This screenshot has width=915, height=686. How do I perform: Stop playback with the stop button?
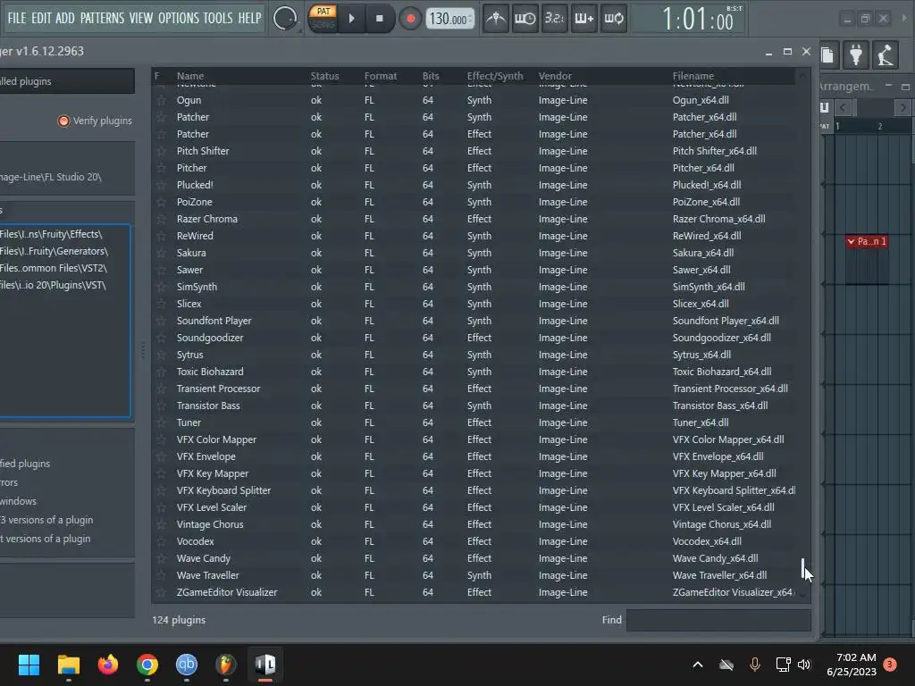pyautogui.click(x=379, y=19)
